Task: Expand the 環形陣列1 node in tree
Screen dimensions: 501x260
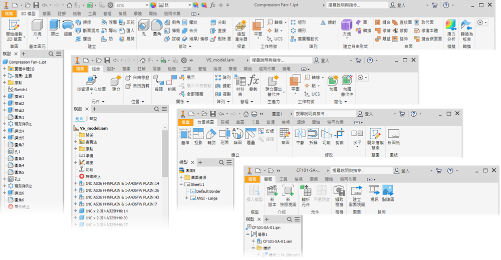Action: pyautogui.click(x=5, y=124)
